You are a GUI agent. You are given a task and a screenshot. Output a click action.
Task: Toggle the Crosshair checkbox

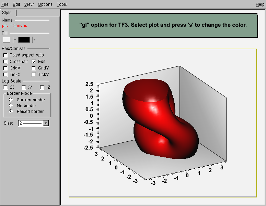[x=5, y=62]
